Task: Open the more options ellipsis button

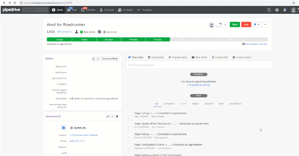Action: 265,25
